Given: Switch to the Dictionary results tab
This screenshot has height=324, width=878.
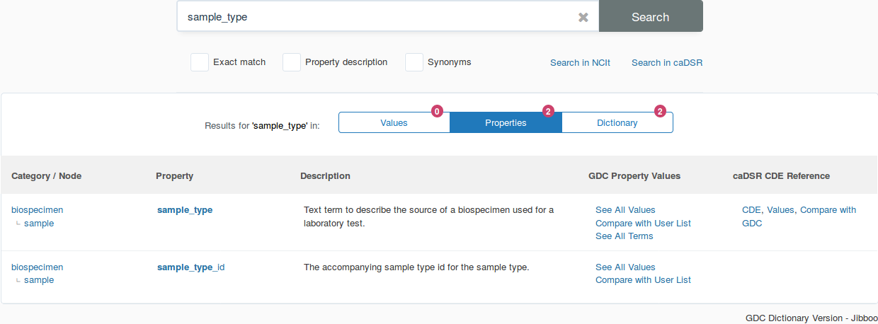Looking at the screenshot, I should click(x=617, y=122).
